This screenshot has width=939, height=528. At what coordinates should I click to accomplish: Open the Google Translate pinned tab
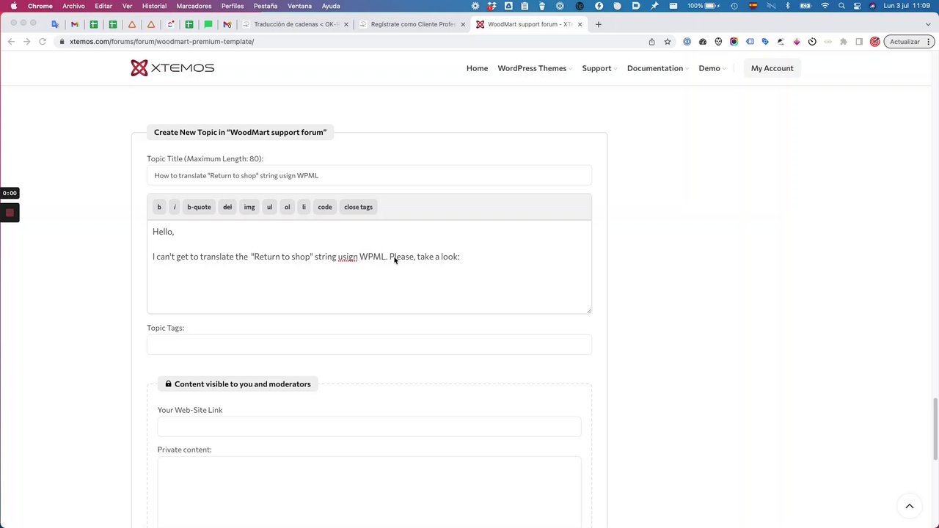[55, 24]
